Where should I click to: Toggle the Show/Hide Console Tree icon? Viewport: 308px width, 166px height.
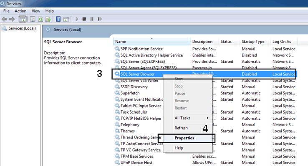pos(23,19)
